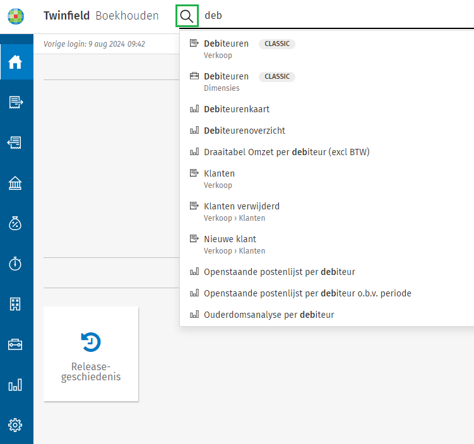Open the stopwatch time sidebar icon
The image size is (474, 444).
point(16,264)
